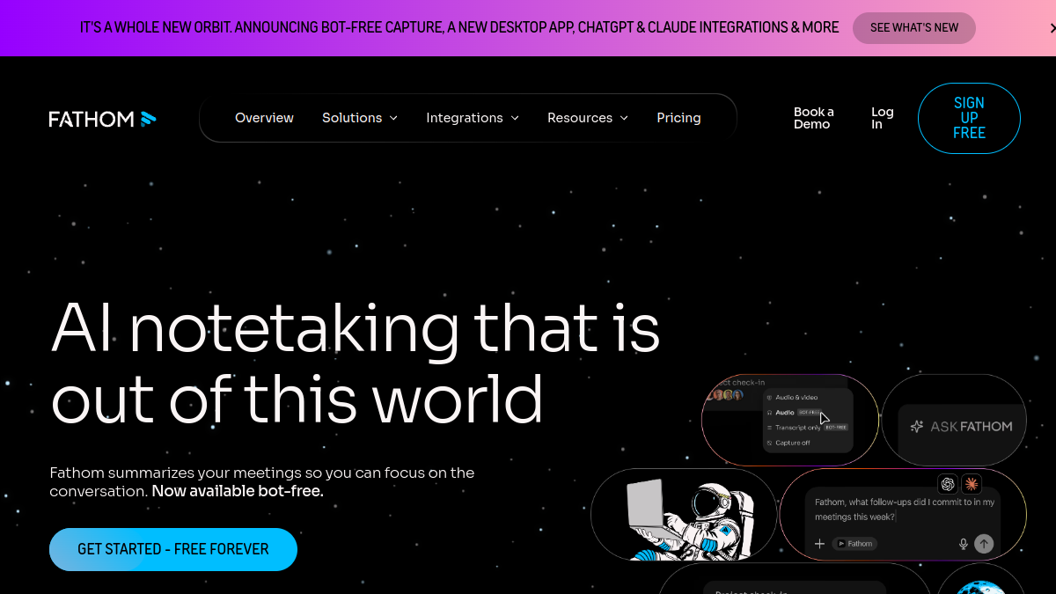Click the Fathom chip in chat card
The height and width of the screenshot is (594, 1056).
(854, 544)
